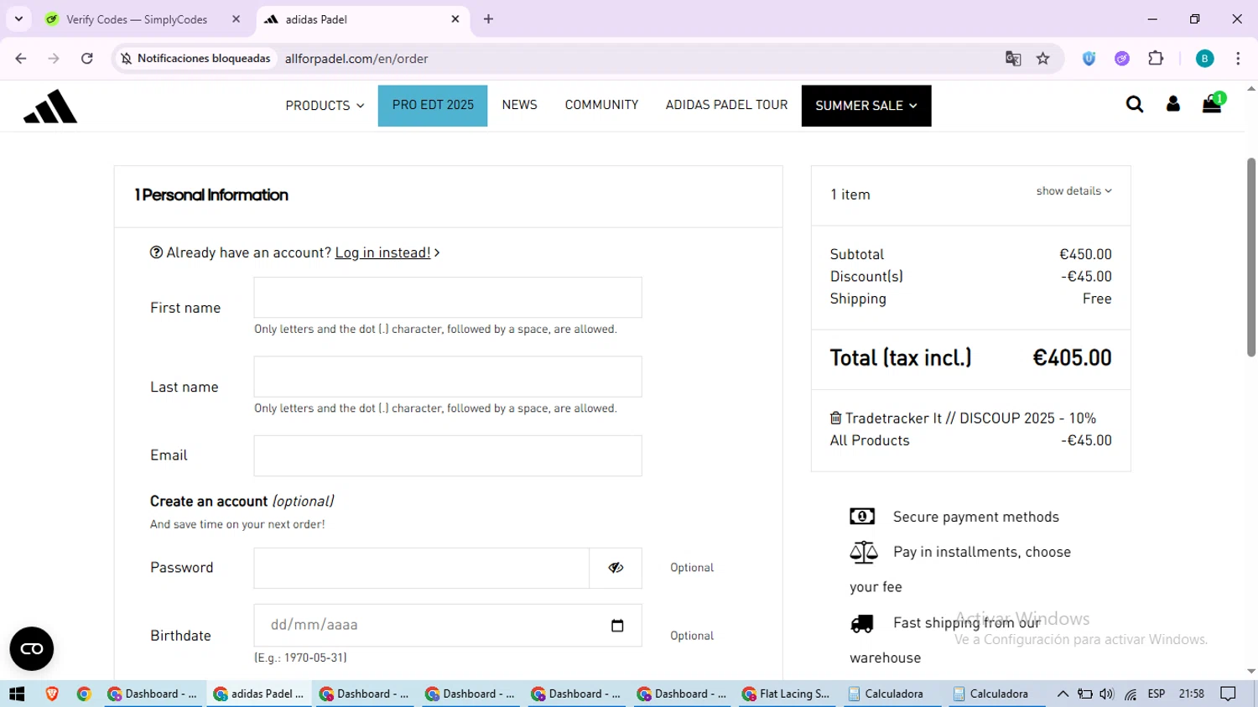Image resolution: width=1258 pixels, height=707 pixels.
Task: Open Chrome three-dot menu
Action: coord(1238,59)
